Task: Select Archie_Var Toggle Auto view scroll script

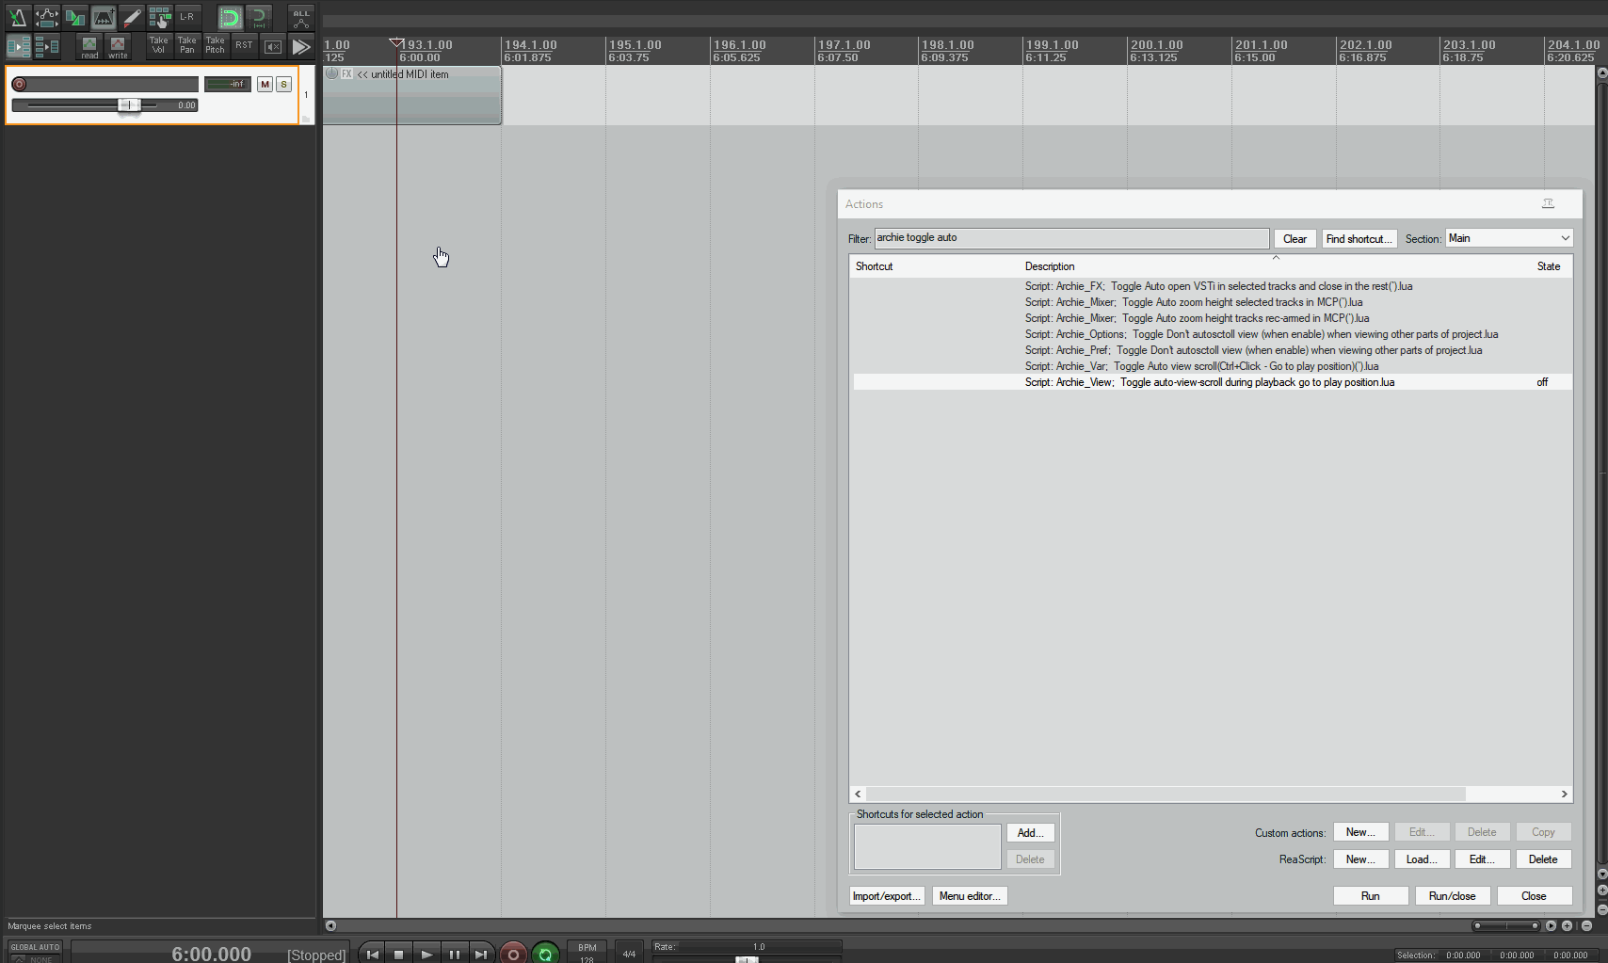Action: 1213,366
